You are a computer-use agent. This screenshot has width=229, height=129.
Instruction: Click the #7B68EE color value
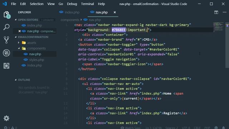tap(118, 30)
